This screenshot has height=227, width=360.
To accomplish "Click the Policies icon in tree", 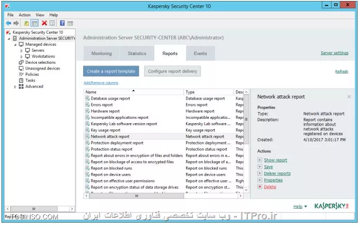I will point(21,74).
